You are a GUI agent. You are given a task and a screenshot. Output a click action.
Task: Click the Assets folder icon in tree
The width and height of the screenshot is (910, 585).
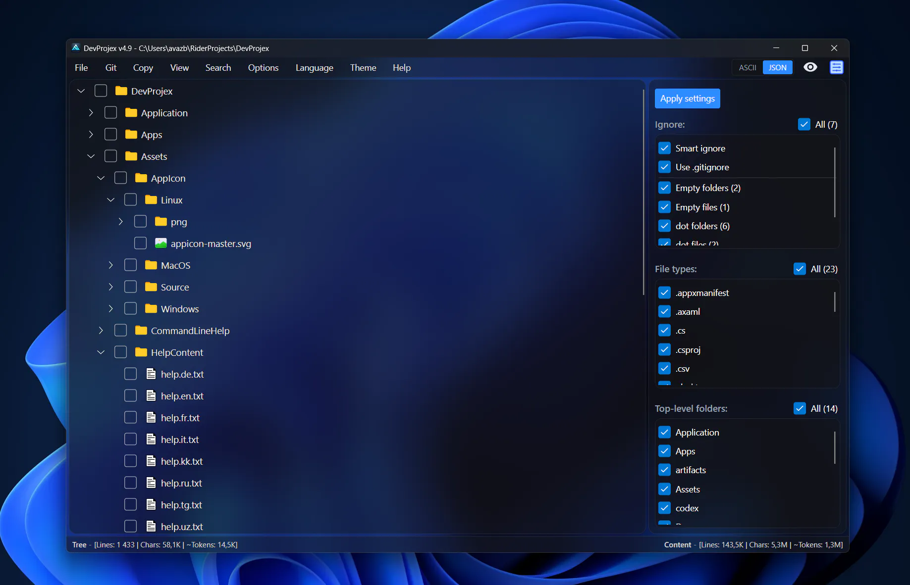coord(131,156)
